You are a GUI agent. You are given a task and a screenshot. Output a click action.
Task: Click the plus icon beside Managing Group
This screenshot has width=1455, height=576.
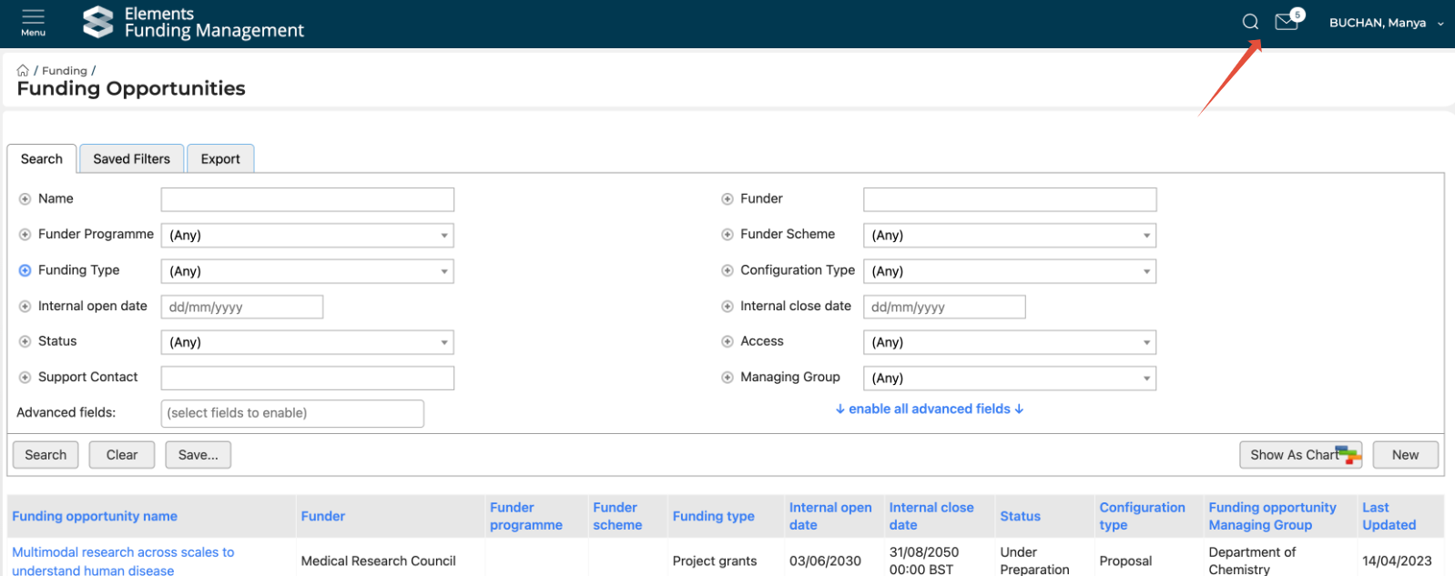point(727,378)
